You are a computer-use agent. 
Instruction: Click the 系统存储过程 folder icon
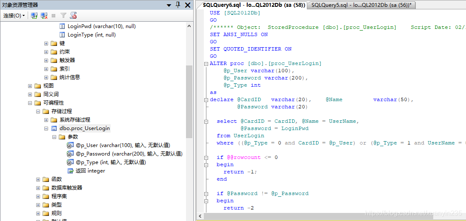click(x=54, y=120)
